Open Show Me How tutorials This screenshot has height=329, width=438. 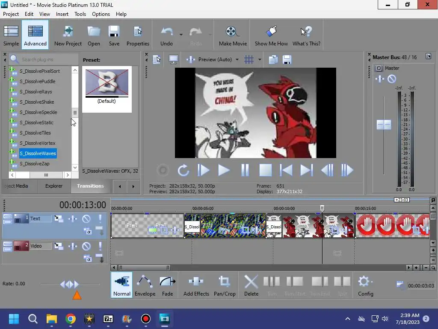click(271, 35)
